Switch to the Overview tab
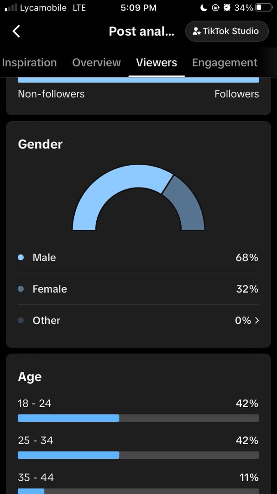The image size is (277, 494). click(97, 62)
